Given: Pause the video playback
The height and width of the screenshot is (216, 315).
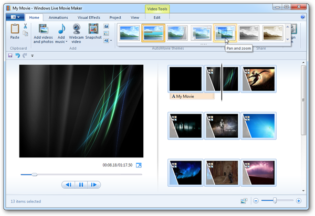Looking at the screenshot, I should point(81,185).
